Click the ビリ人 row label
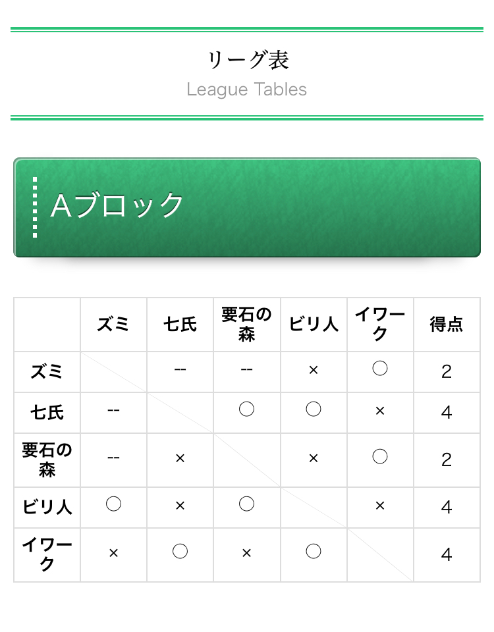 pos(47,508)
